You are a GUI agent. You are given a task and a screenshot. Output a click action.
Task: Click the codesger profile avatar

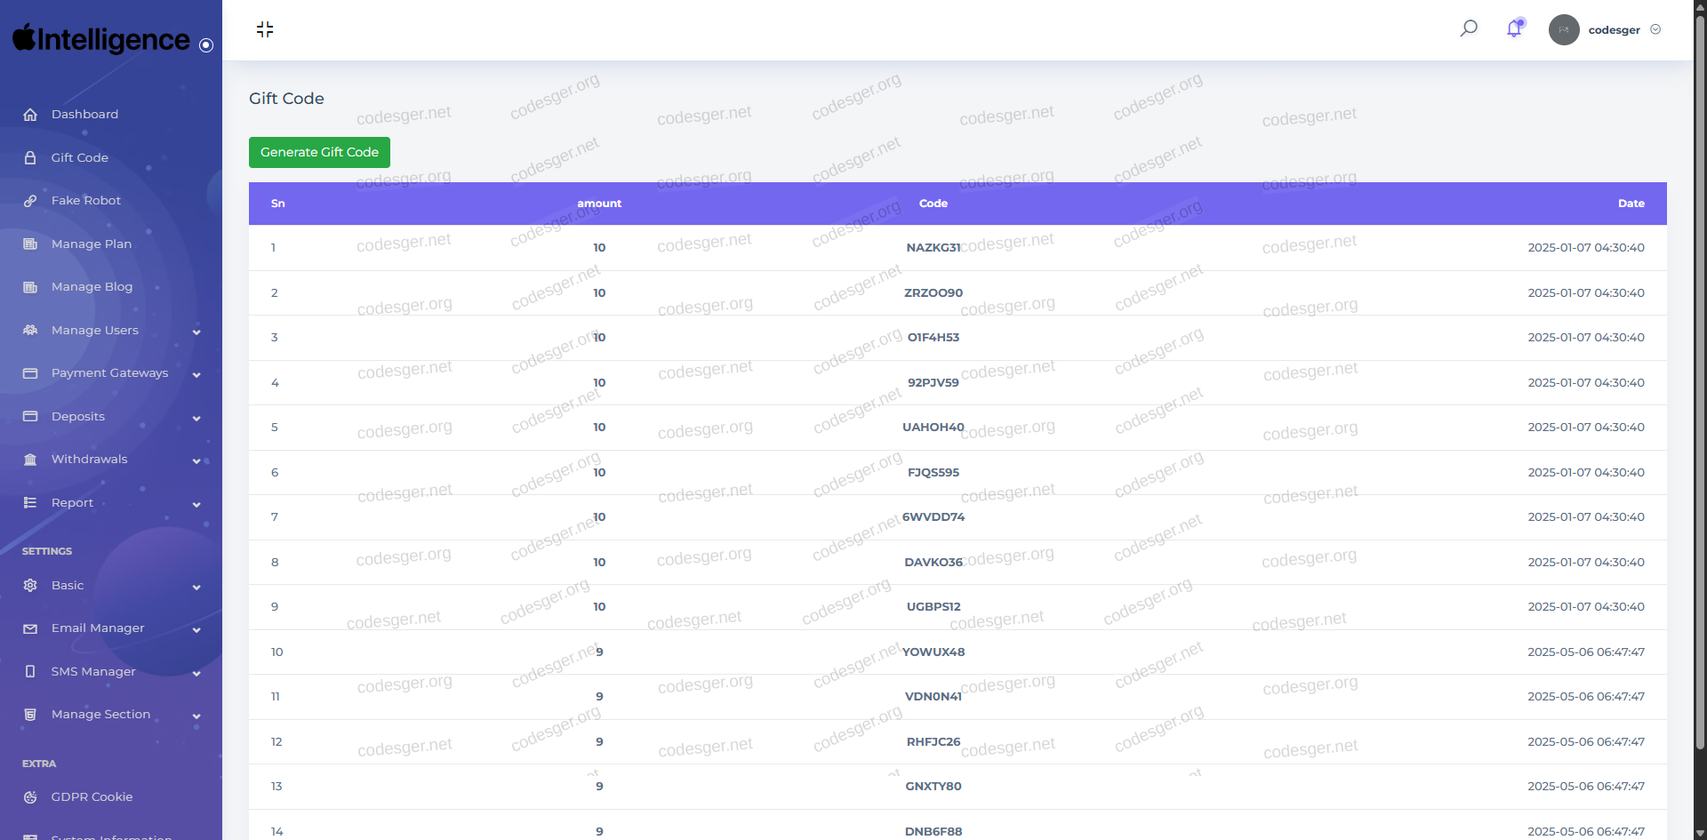pos(1564,29)
